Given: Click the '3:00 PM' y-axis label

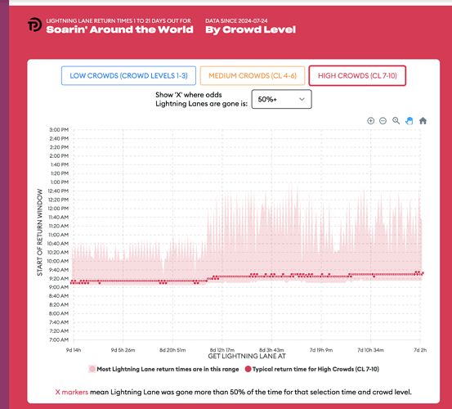Looking at the screenshot, I should coord(59,130).
